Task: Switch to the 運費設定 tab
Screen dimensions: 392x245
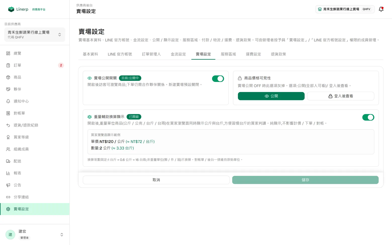Action: coord(254,54)
